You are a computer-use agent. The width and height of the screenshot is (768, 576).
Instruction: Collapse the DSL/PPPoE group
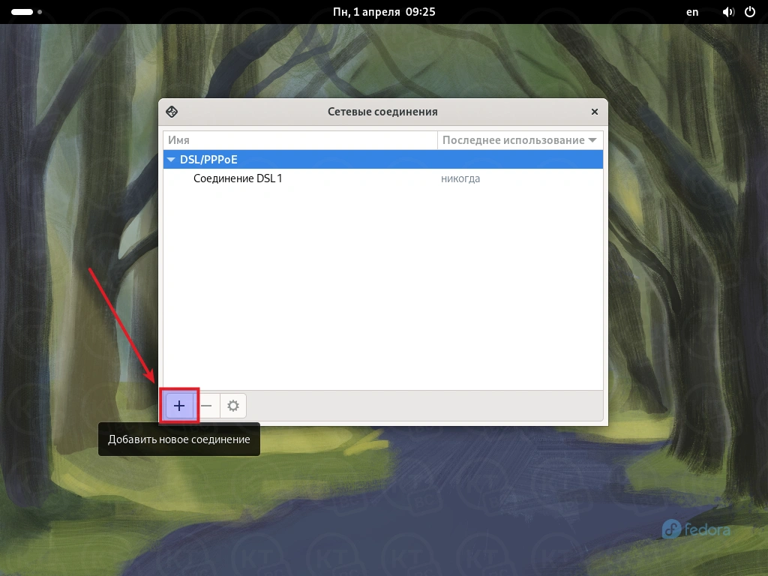171,159
